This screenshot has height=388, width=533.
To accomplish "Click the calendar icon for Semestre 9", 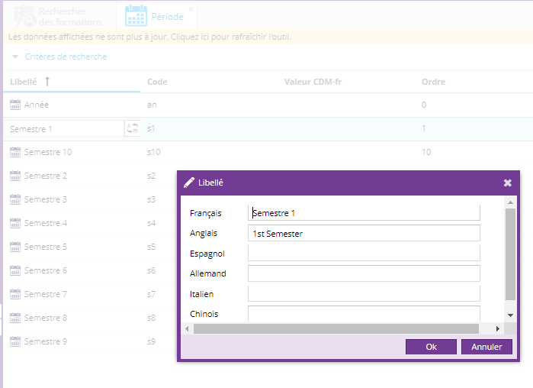I will click(x=15, y=341).
